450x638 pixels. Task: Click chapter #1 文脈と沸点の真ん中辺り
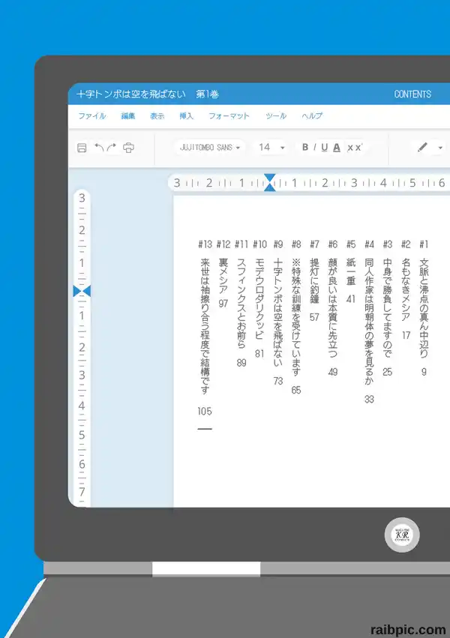point(424,308)
